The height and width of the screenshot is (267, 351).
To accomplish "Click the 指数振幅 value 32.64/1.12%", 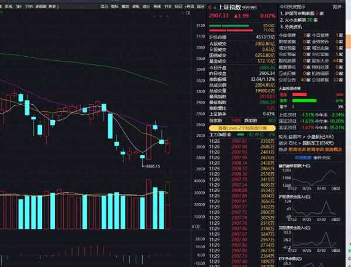I will (263, 79).
